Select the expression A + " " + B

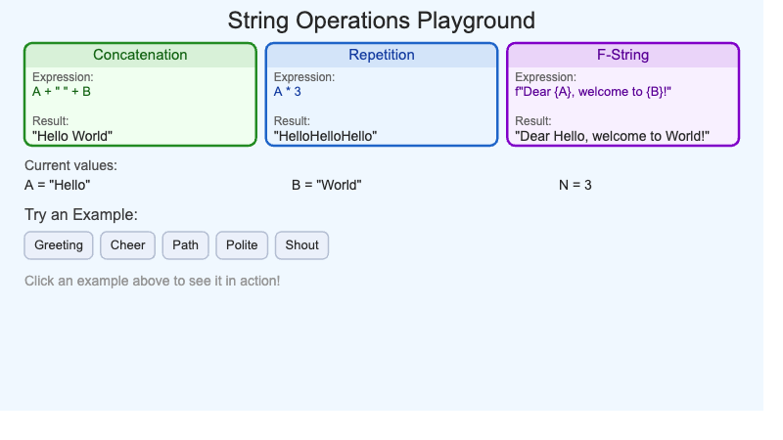tap(62, 92)
